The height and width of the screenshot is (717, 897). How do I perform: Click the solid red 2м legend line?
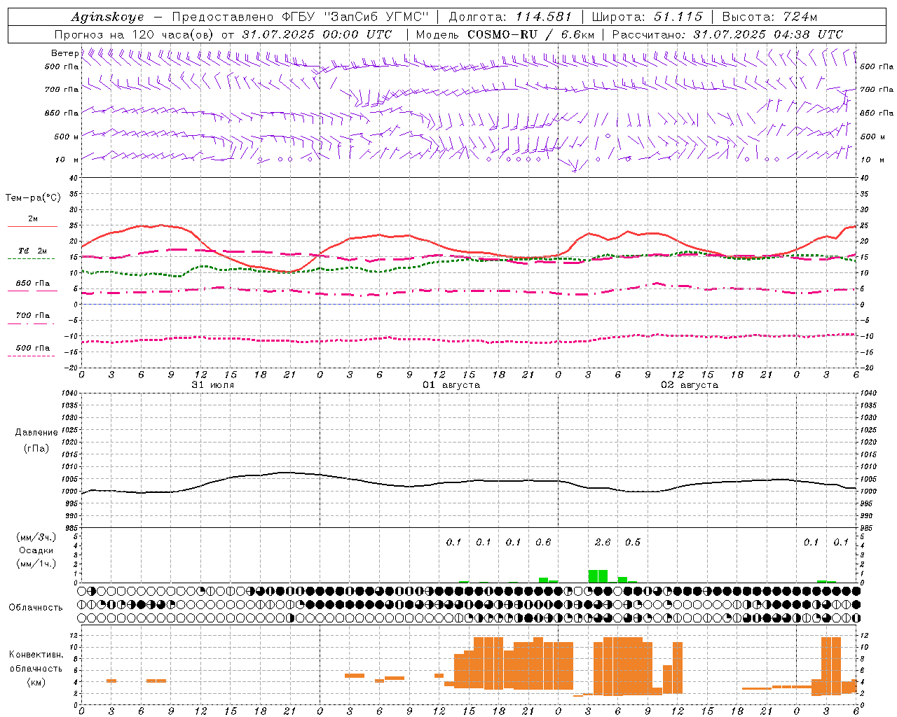pyautogui.click(x=33, y=227)
